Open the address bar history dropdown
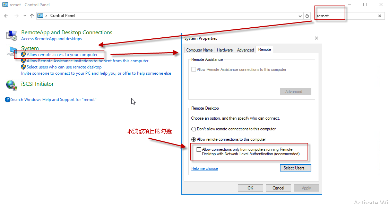This screenshot has width=389, height=204. (x=300, y=16)
